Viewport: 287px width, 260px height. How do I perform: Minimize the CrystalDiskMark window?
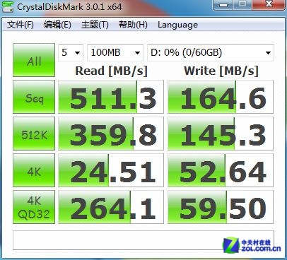[223, 4]
